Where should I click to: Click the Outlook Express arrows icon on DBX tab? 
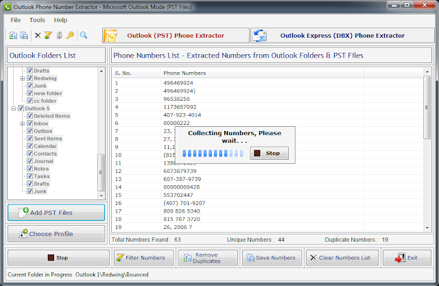coord(259,36)
